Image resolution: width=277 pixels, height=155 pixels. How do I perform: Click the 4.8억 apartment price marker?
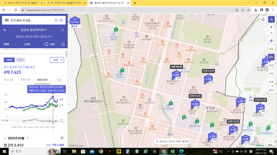176,75
